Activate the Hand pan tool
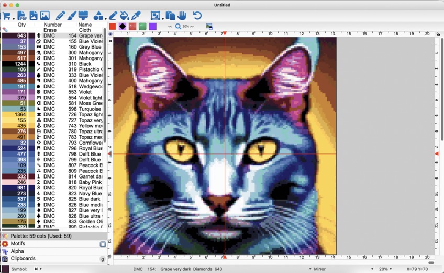Viewport: 444px width, 273px height. click(182, 16)
